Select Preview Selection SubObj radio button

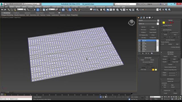coord(167,44)
